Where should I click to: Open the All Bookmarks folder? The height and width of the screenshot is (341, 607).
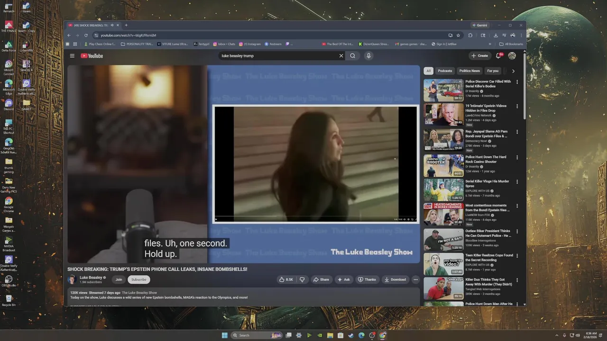click(x=511, y=44)
